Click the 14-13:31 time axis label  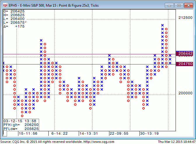point(89,134)
